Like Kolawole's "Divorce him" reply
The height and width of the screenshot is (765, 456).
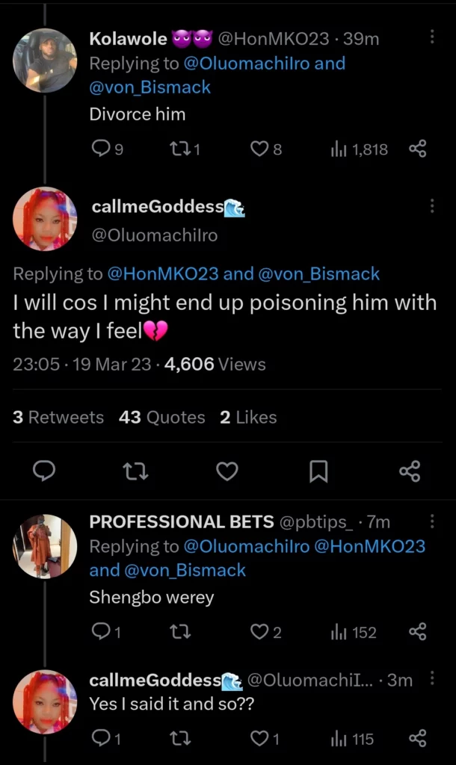coord(265,149)
